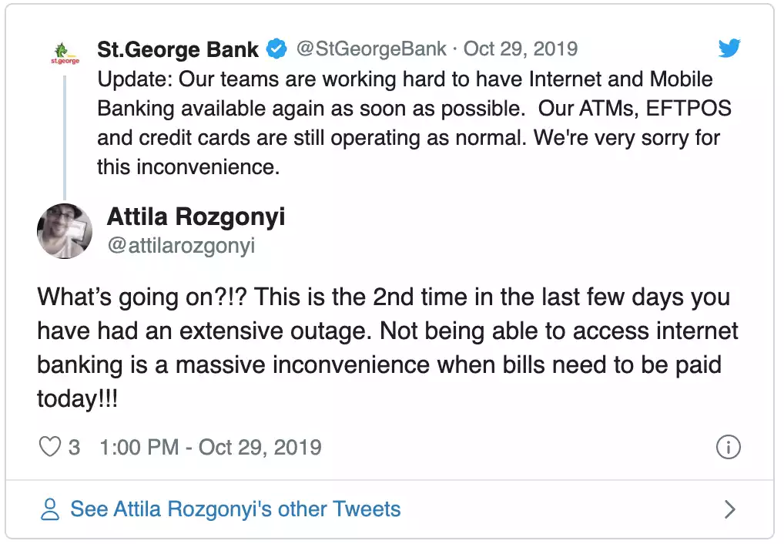Click the reply text beginning What's going on
Image resolution: width=784 pixels, height=544 pixels.
point(387,348)
